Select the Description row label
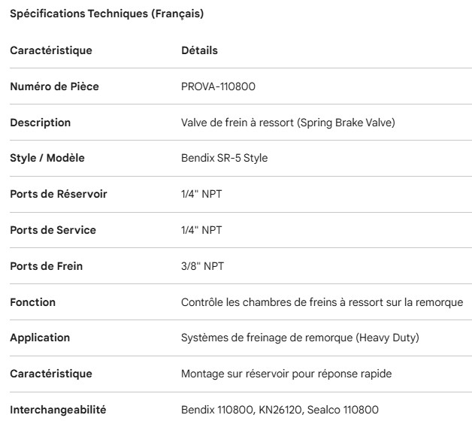Image resolution: width=472 pixels, height=424 pixels. pyautogui.click(x=40, y=123)
